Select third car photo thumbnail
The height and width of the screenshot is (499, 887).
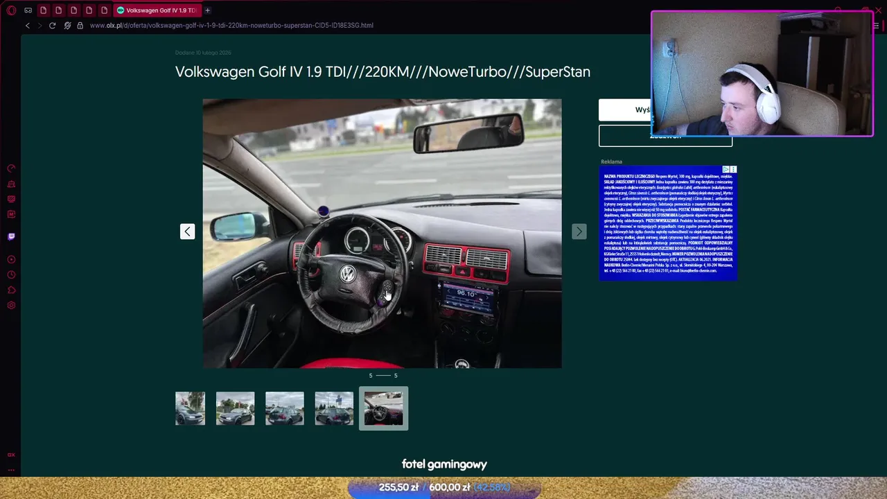pos(284,408)
